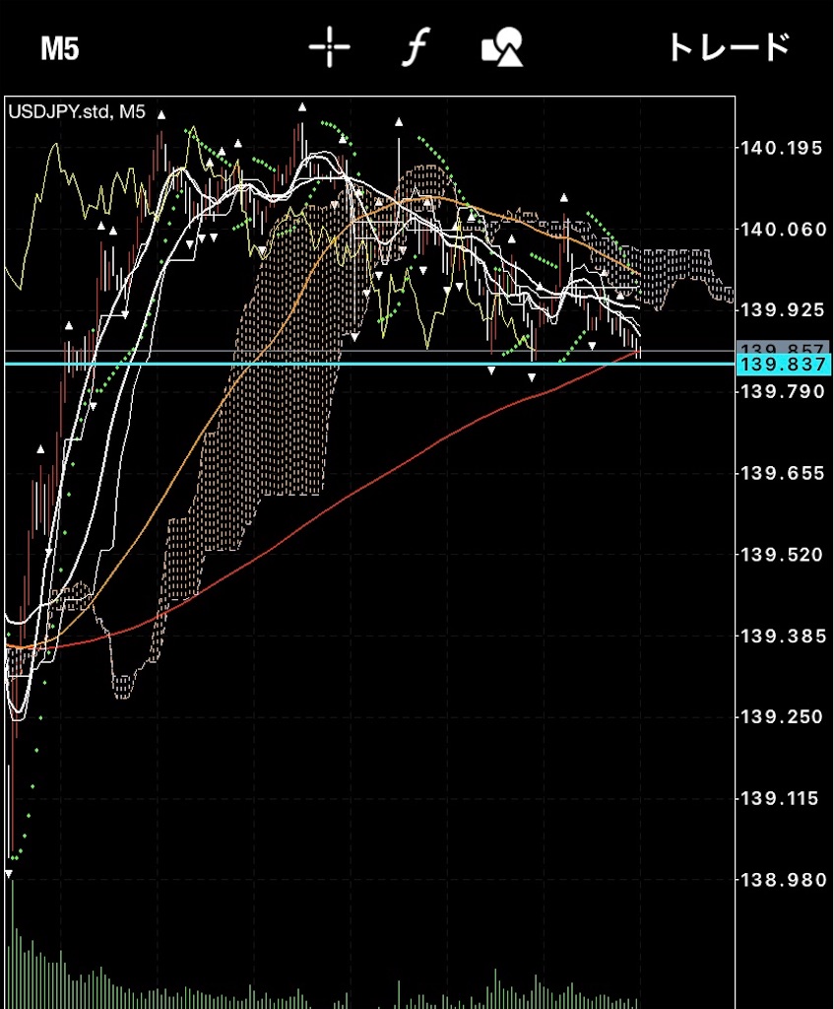834x1009 pixels.
Task: Click the 139.385 price axis label
Action: tap(783, 637)
